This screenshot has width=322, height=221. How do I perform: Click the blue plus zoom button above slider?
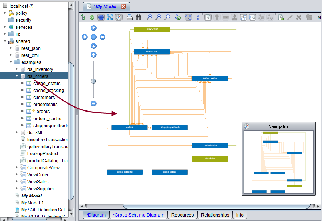pyautogui.click(x=94, y=55)
